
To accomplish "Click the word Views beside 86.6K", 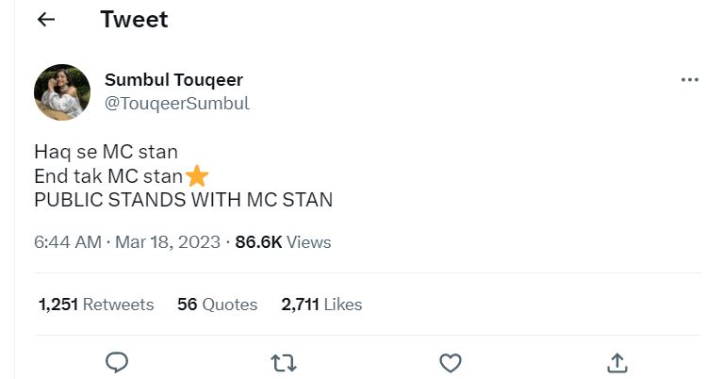I will click(x=309, y=242).
